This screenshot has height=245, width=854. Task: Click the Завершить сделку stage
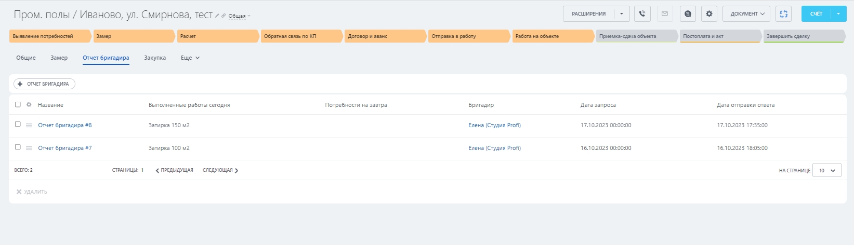pos(804,36)
